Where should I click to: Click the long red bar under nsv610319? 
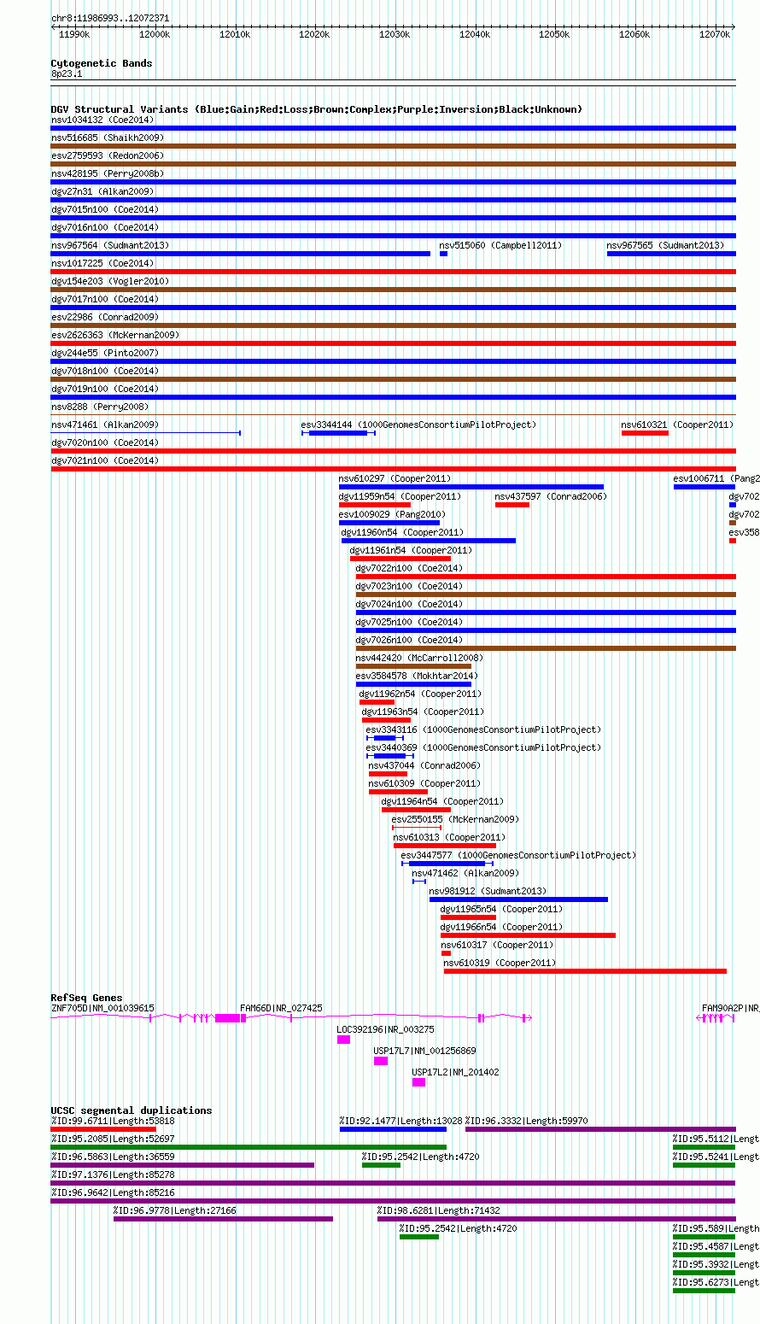coord(585,971)
